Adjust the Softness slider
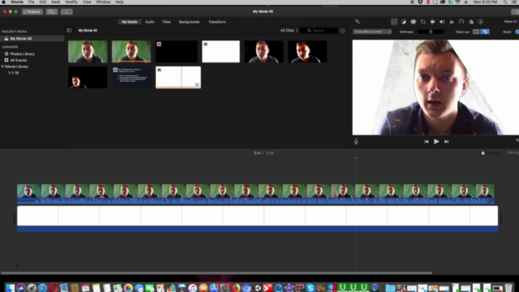Viewport: 519px width, 292px height. tap(431, 32)
